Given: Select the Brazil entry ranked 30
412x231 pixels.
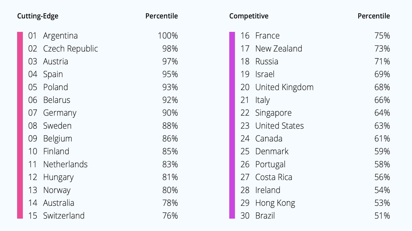Looking at the screenshot, I should pos(315,216).
